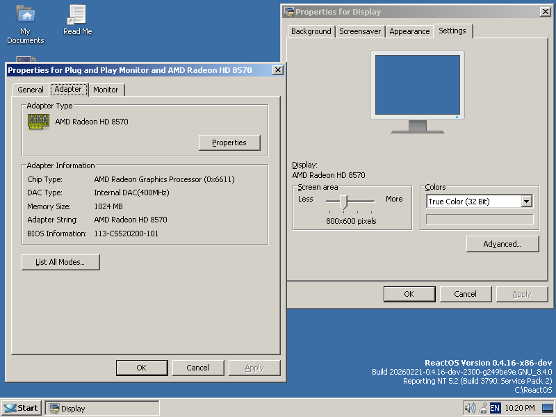The height and width of the screenshot is (417, 556).
Task: Select the Adapter tab
Action: [68, 89]
